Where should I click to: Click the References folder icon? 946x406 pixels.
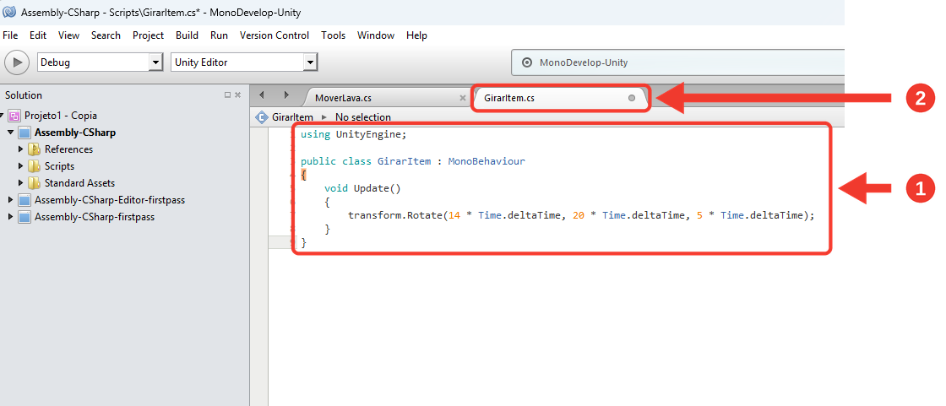(x=35, y=149)
